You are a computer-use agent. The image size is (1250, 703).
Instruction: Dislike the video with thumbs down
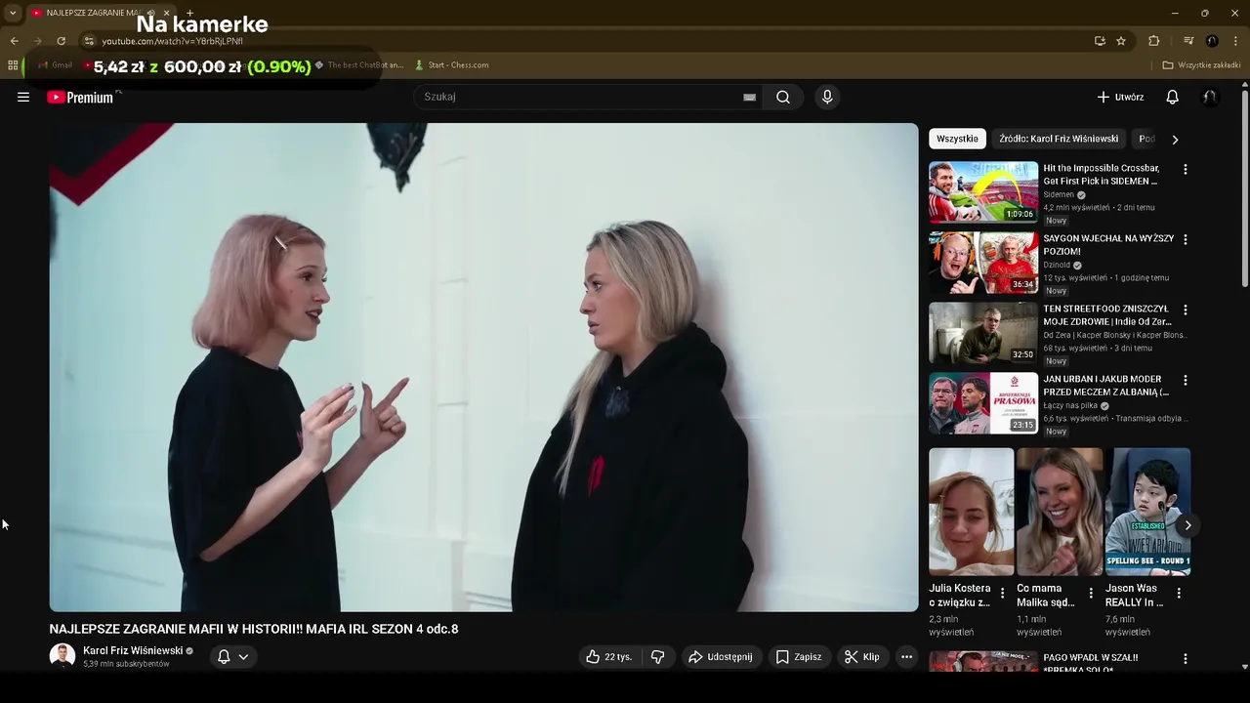pos(658,657)
